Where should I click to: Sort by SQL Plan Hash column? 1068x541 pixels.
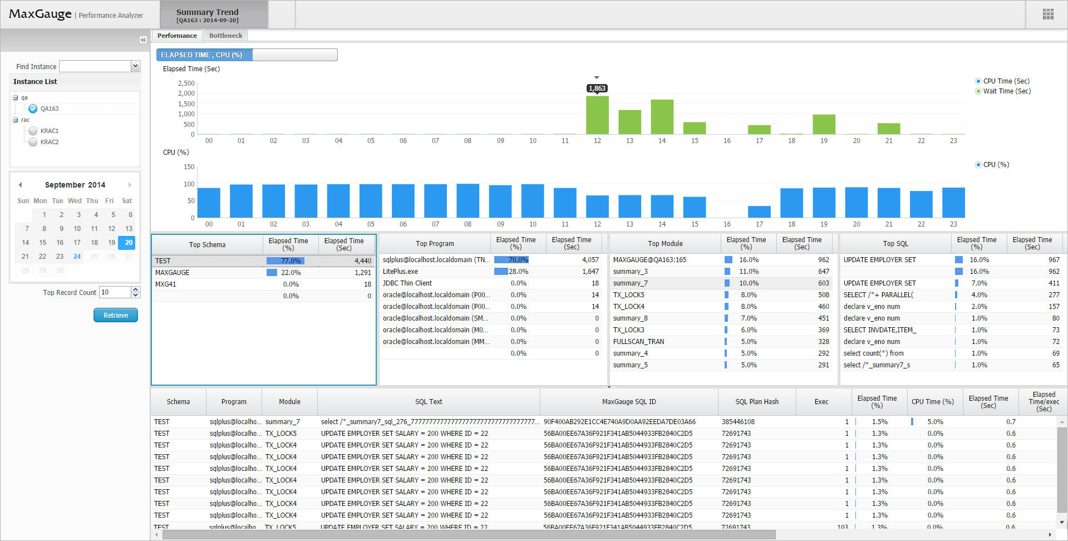[x=757, y=401]
